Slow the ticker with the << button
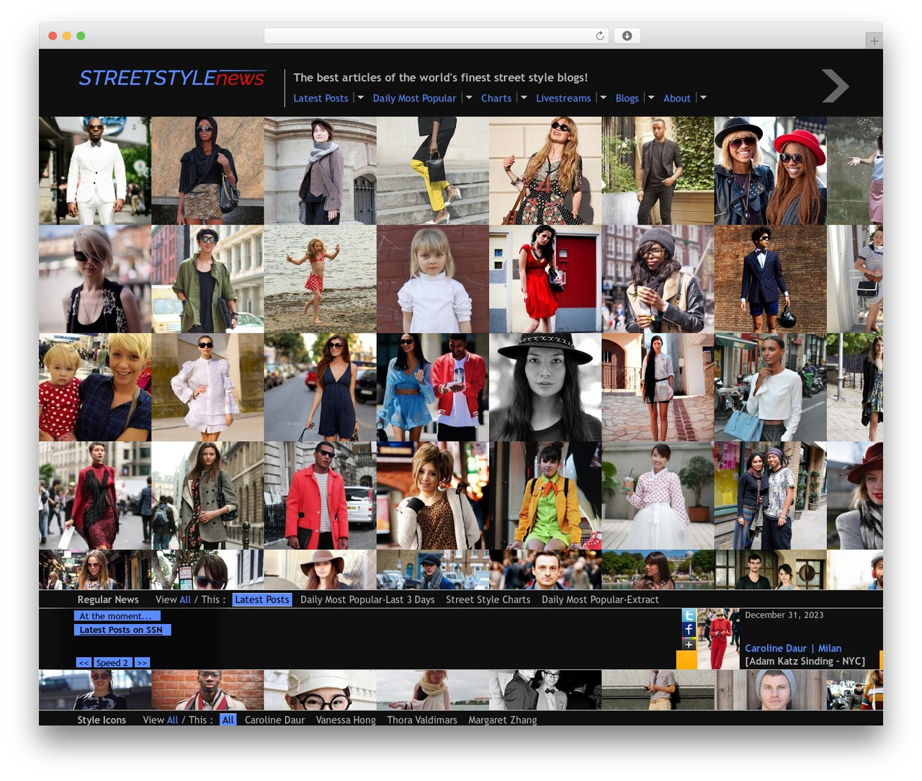 [x=84, y=663]
